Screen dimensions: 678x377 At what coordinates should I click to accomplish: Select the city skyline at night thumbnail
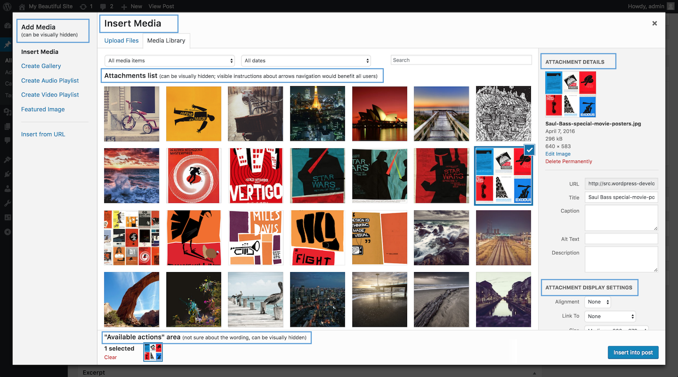click(x=317, y=299)
